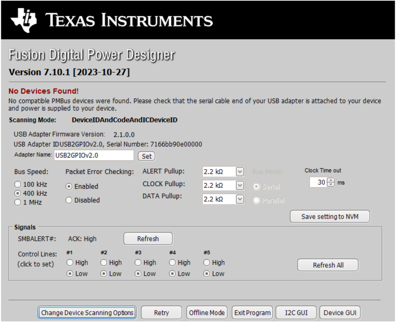Decrease Clock Time out with down arrow

[331, 185]
